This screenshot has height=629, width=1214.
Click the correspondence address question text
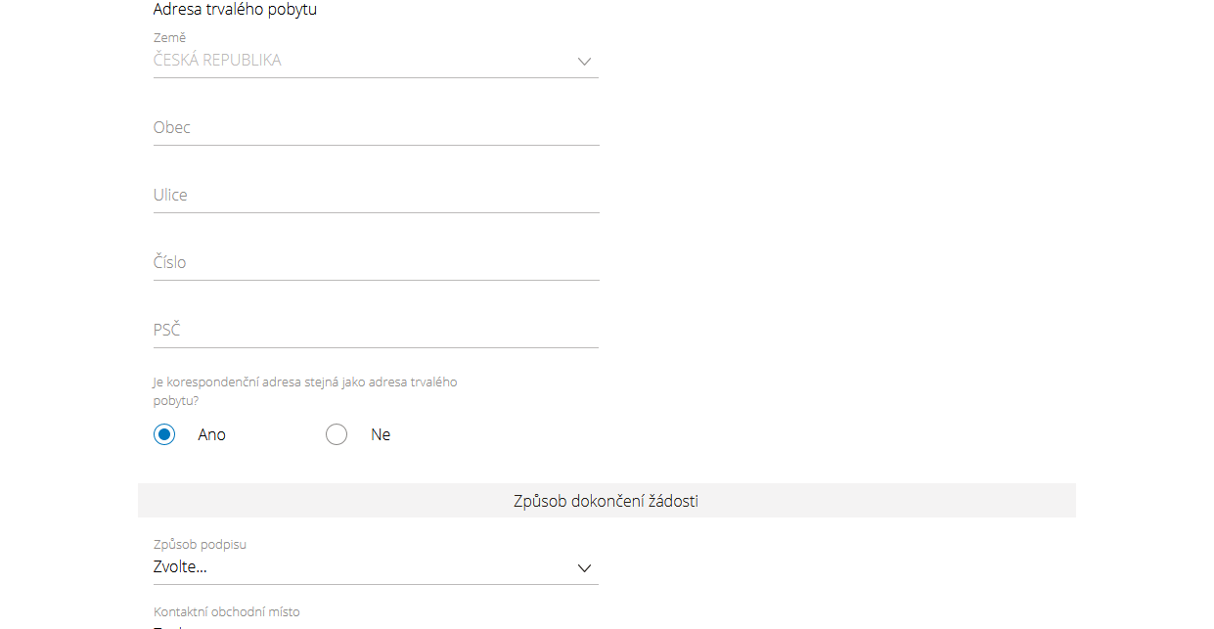(304, 389)
